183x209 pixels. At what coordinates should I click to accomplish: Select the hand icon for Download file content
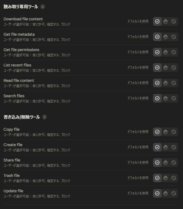coord(165,21)
